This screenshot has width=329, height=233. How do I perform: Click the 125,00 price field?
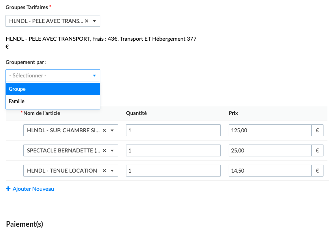[270, 130]
